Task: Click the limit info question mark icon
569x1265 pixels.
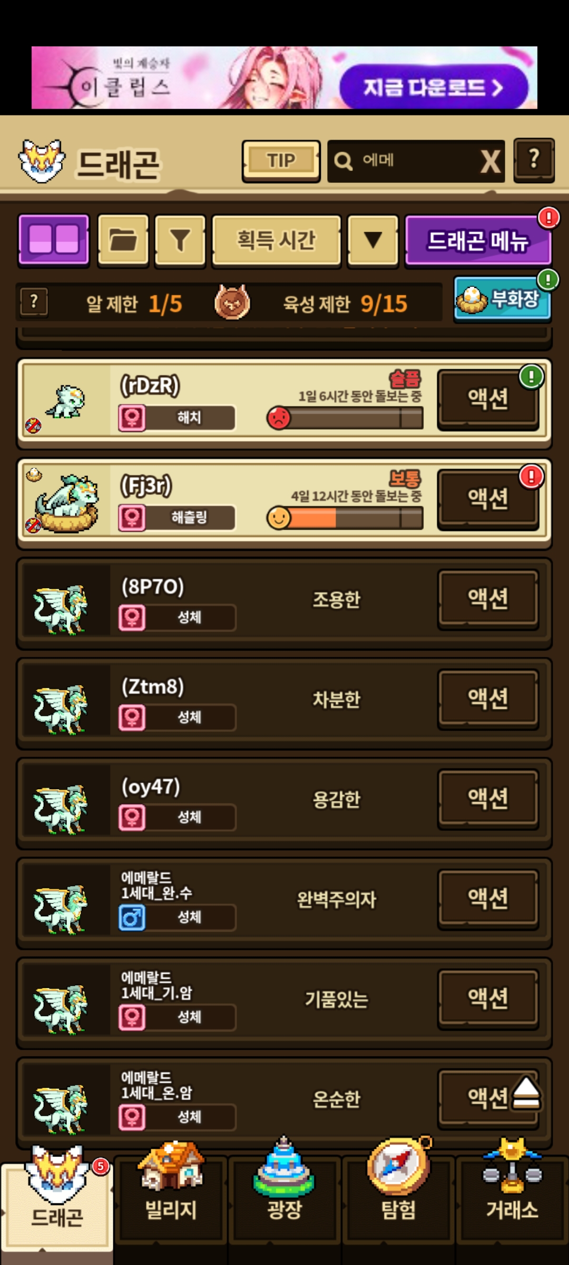Action: click(x=34, y=303)
